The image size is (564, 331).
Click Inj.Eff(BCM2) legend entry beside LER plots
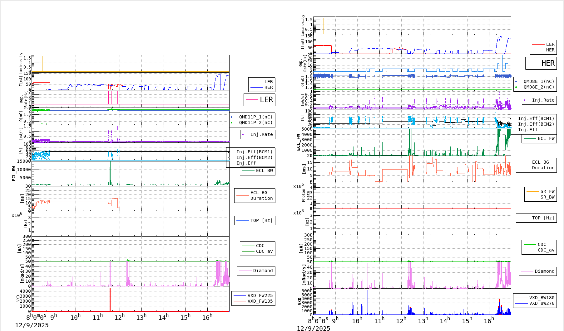pyautogui.click(x=254, y=158)
